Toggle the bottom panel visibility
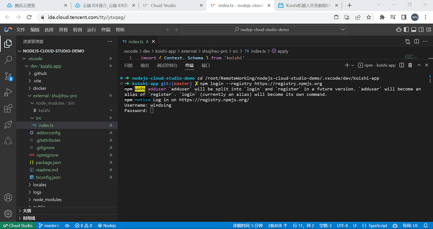The image size is (433, 229). [413, 30]
